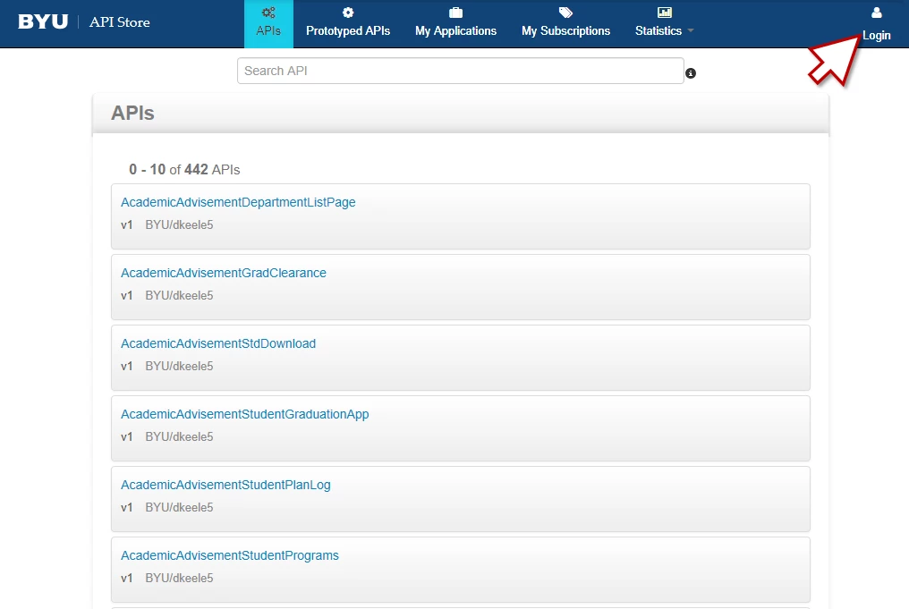Go to My Subscriptions tab
The width and height of the screenshot is (909, 609).
(x=565, y=30)
